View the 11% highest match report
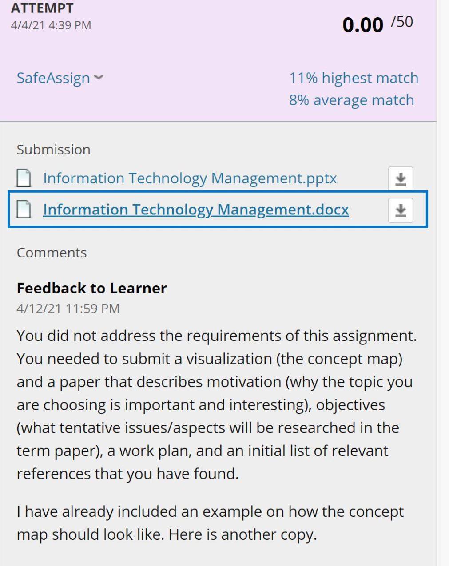Image resolution: width=449 pixels, height=566 pixels. pos(354,78)
